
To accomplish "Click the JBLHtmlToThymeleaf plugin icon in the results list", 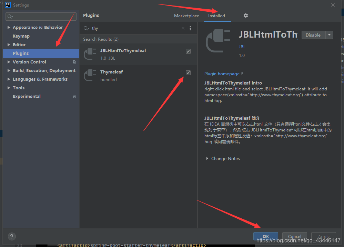I will click(90, 54).
